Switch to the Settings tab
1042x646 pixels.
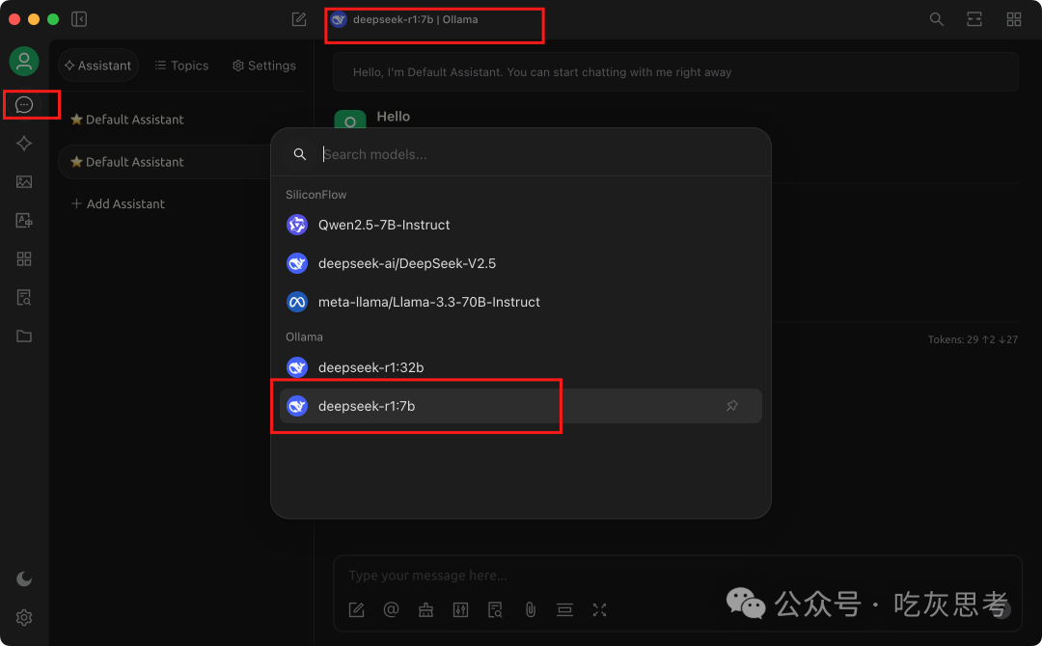coord(263,66)
